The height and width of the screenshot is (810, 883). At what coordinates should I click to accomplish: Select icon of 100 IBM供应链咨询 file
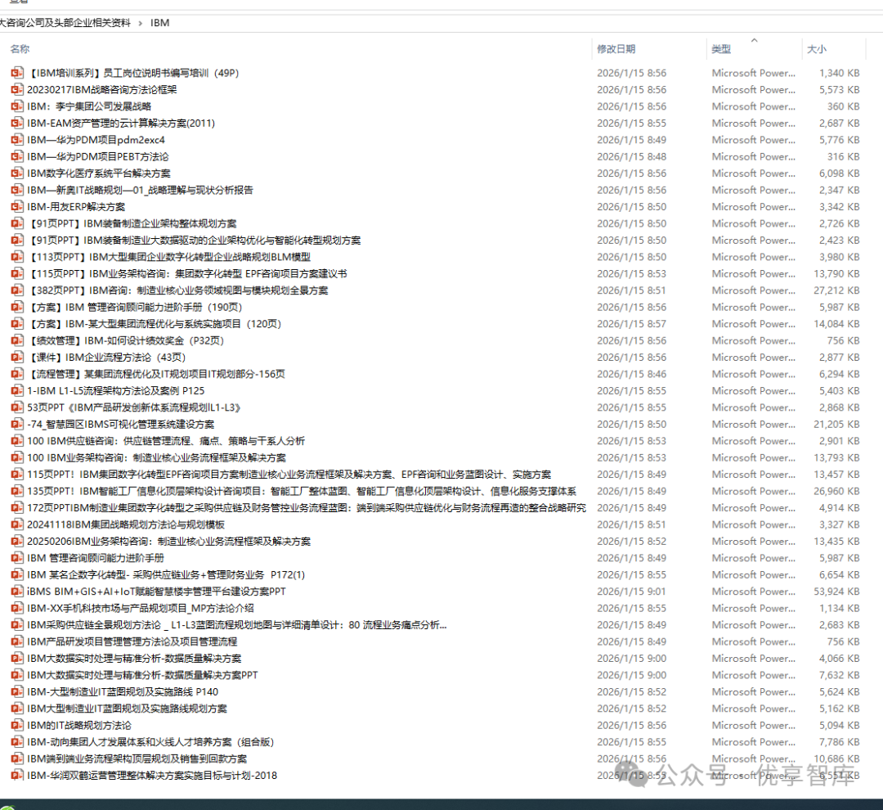pyautogui.click(x=17, y=441)
